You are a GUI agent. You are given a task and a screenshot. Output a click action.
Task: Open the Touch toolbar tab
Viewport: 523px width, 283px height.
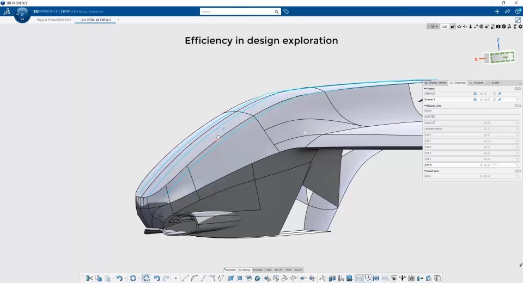coord(298,270)
